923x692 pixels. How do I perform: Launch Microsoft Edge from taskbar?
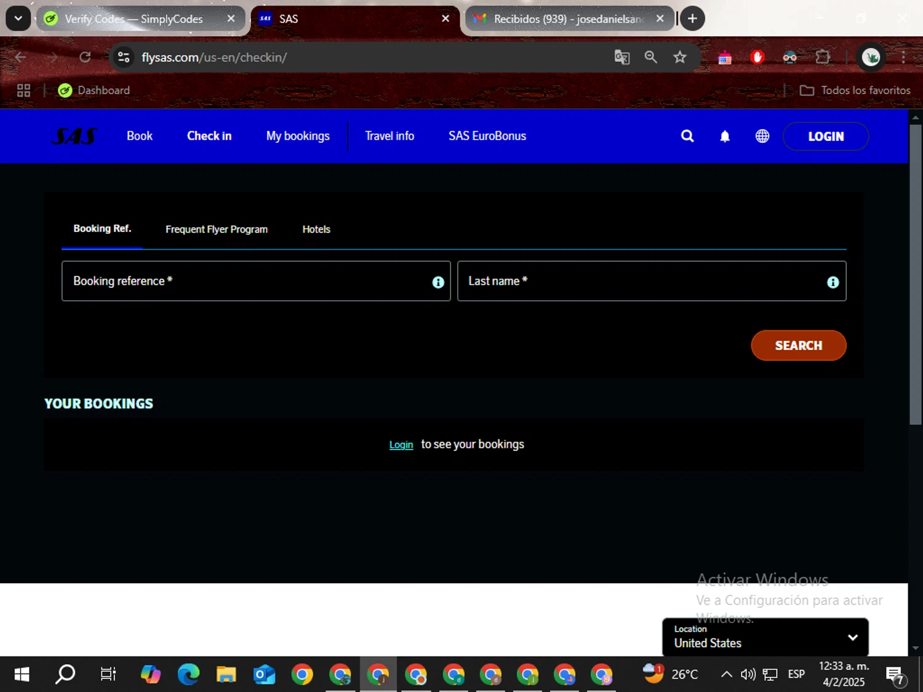[x=188, y=675]
